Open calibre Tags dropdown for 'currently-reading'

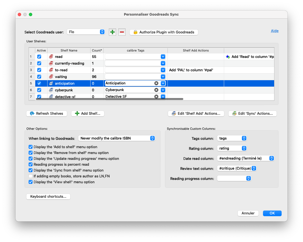pyautogui.click(x=163, y=63)
